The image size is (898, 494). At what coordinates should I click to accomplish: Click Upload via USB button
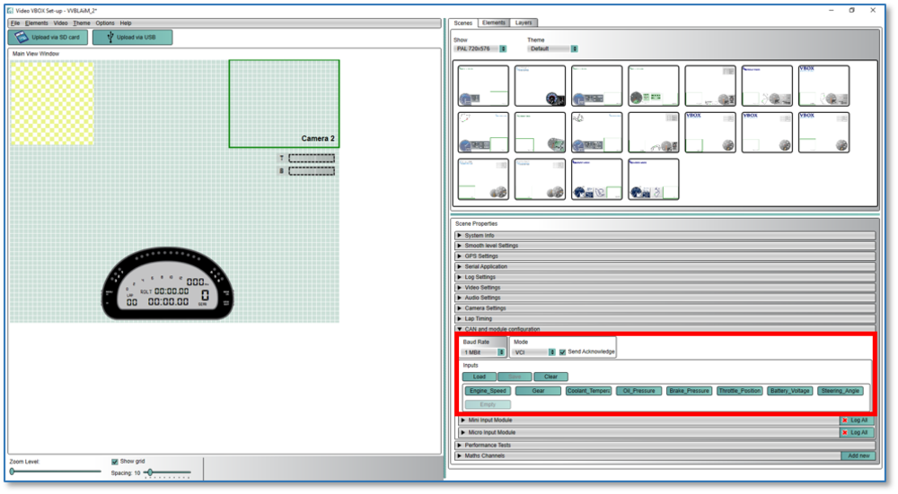(x=132, y=37)
